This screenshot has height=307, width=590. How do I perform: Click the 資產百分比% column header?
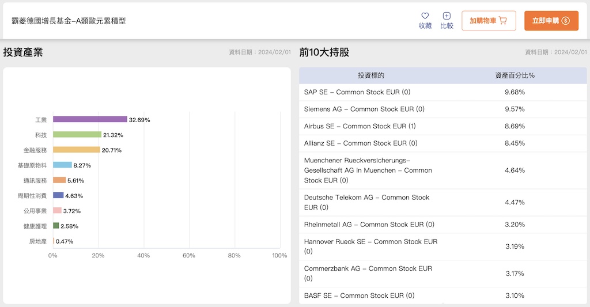coord(515,75)
